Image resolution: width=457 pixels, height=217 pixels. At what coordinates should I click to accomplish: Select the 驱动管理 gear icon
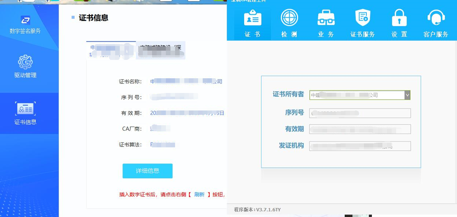click(x=25, y=62)
